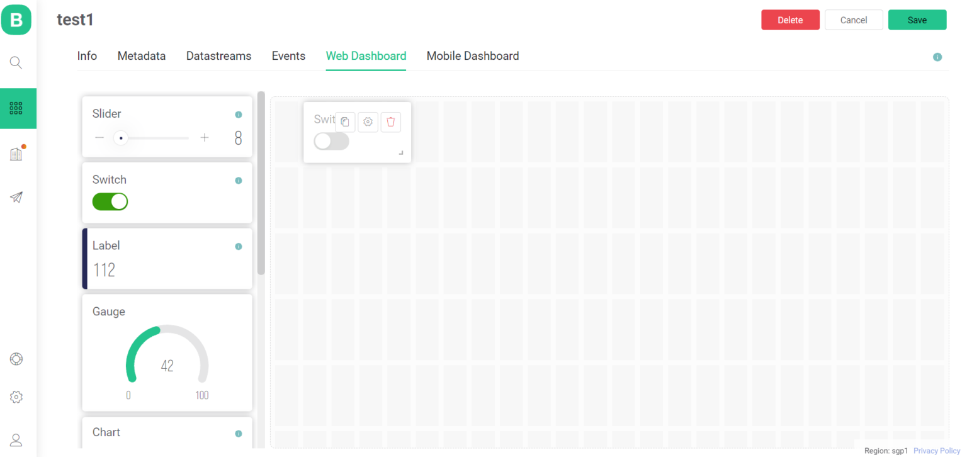Open the user profile icon in sidebar
This screenshot has width=967, height=457.
coord(16,439)
